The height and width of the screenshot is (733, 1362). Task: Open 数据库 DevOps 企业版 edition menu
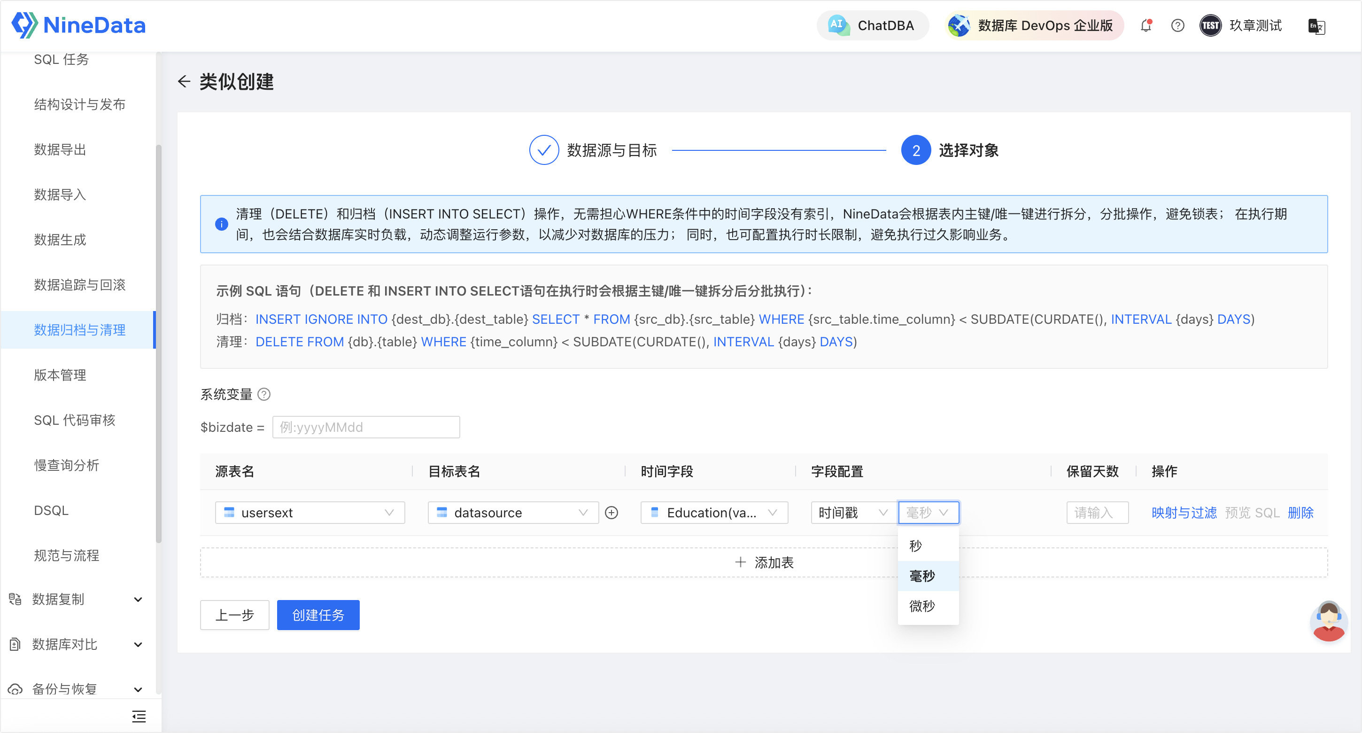click(x=1034, y=25)
